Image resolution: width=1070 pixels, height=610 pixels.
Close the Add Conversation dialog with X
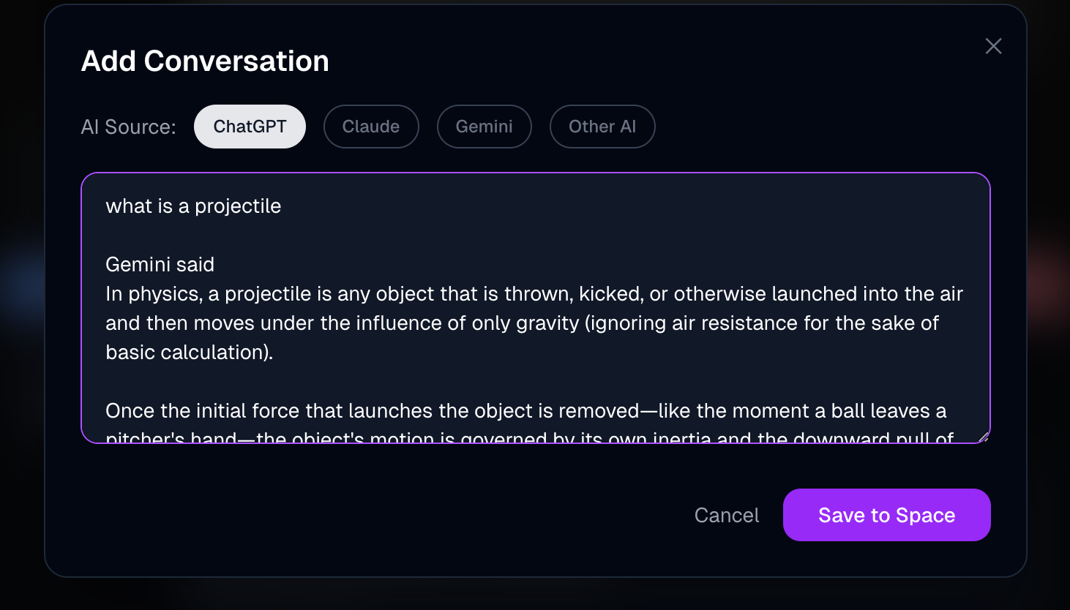[993, 46]
